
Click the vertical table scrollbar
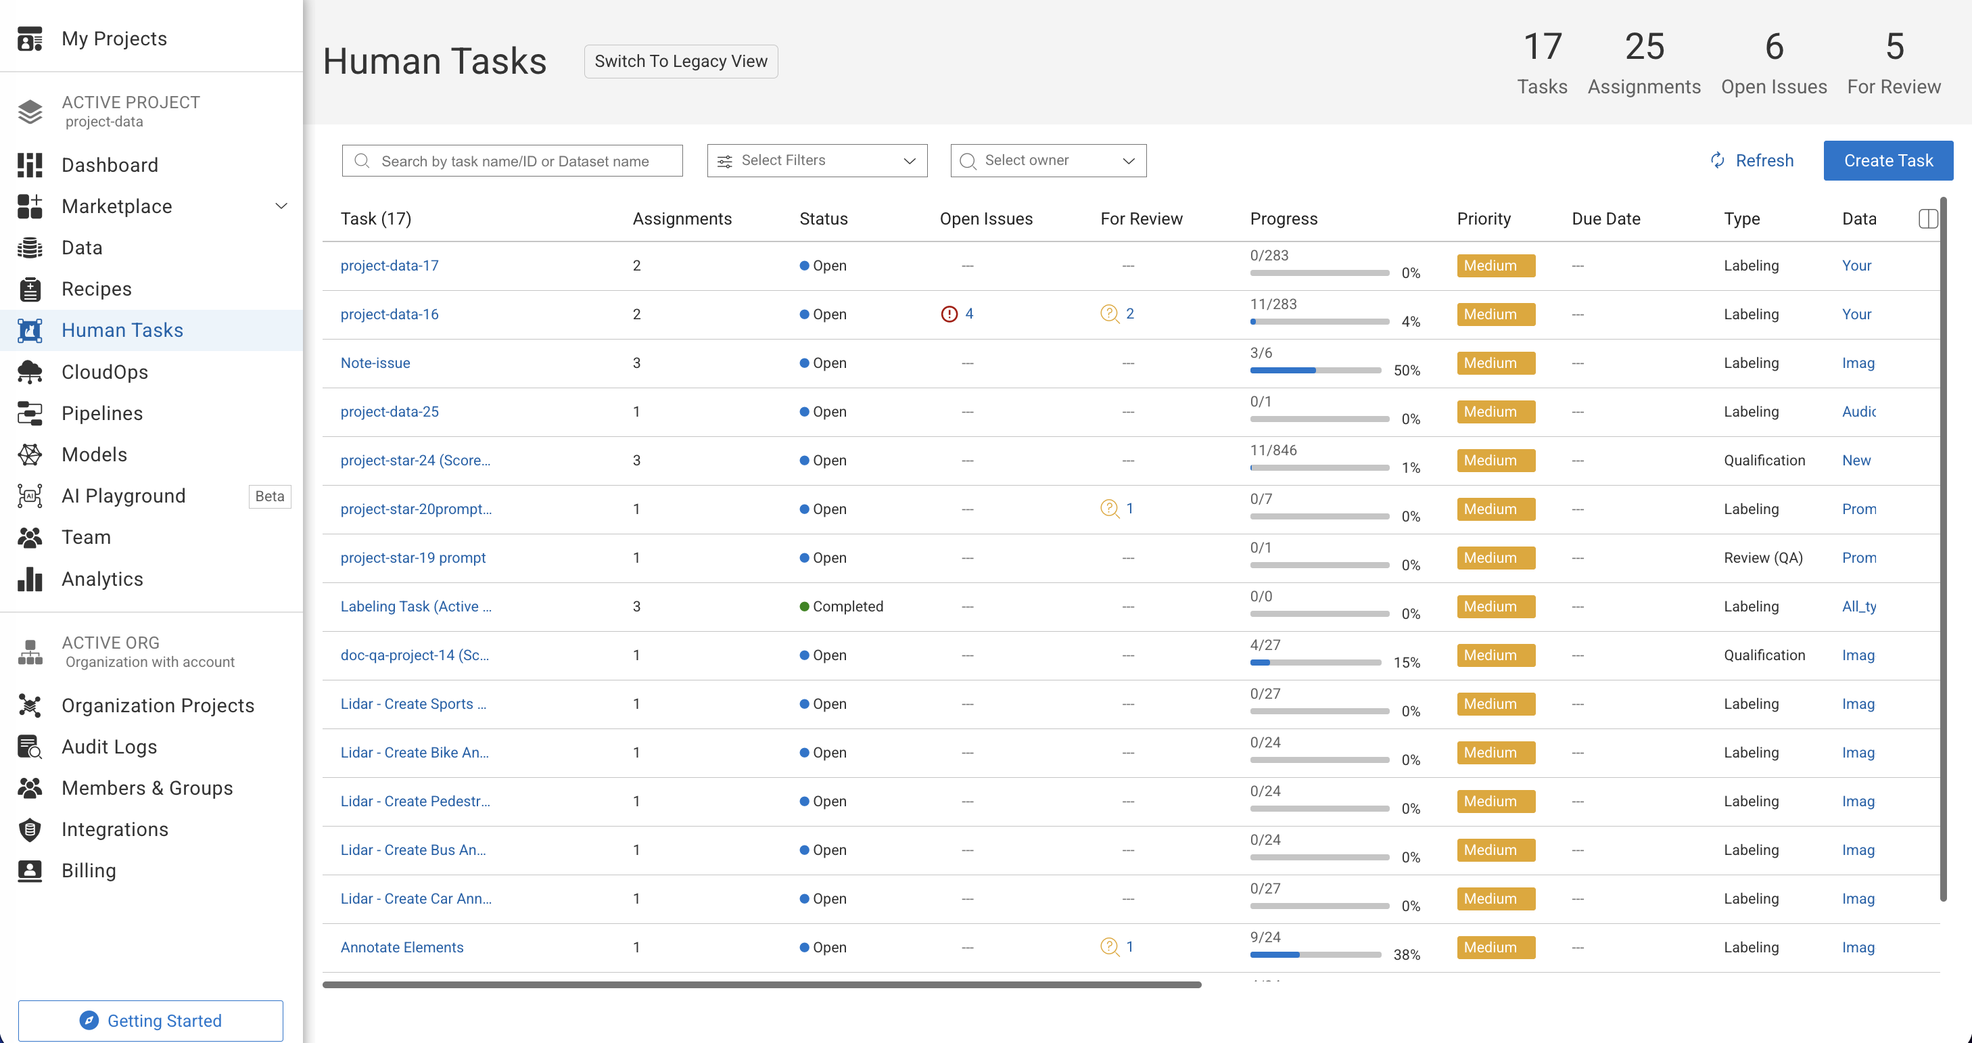pyautogui.click(x=1943, y=549)
